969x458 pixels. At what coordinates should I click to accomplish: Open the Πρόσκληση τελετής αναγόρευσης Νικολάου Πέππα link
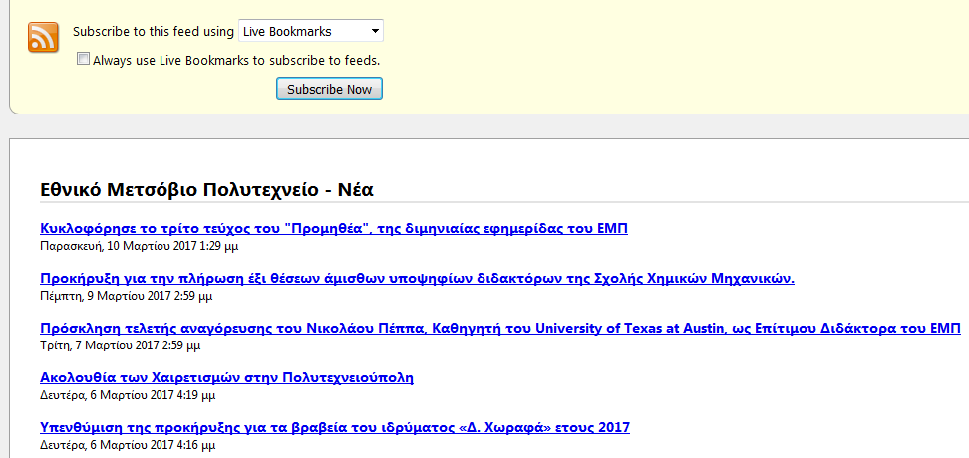pos(500,328)
